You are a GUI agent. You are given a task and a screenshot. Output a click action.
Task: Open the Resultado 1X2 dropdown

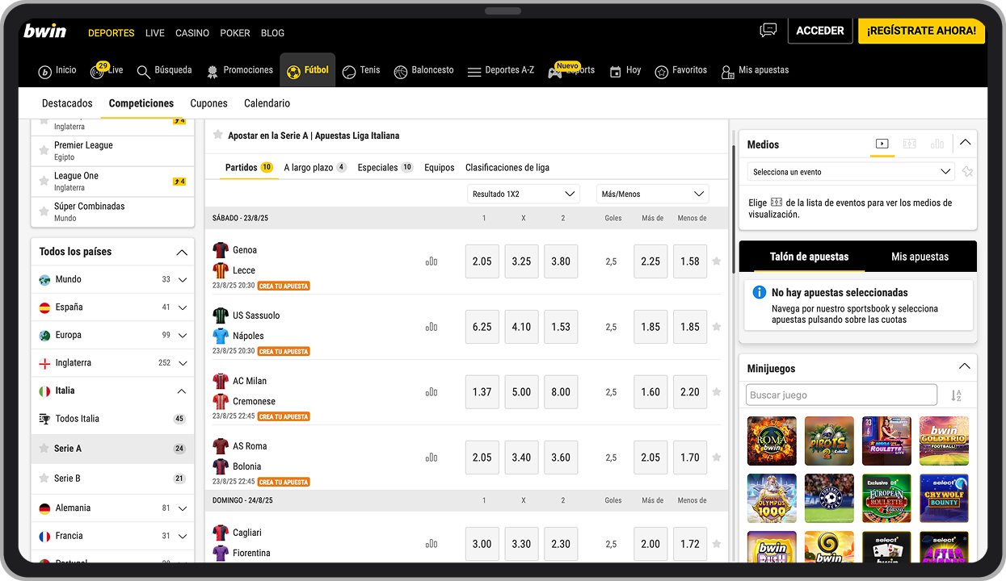(524, 194)
